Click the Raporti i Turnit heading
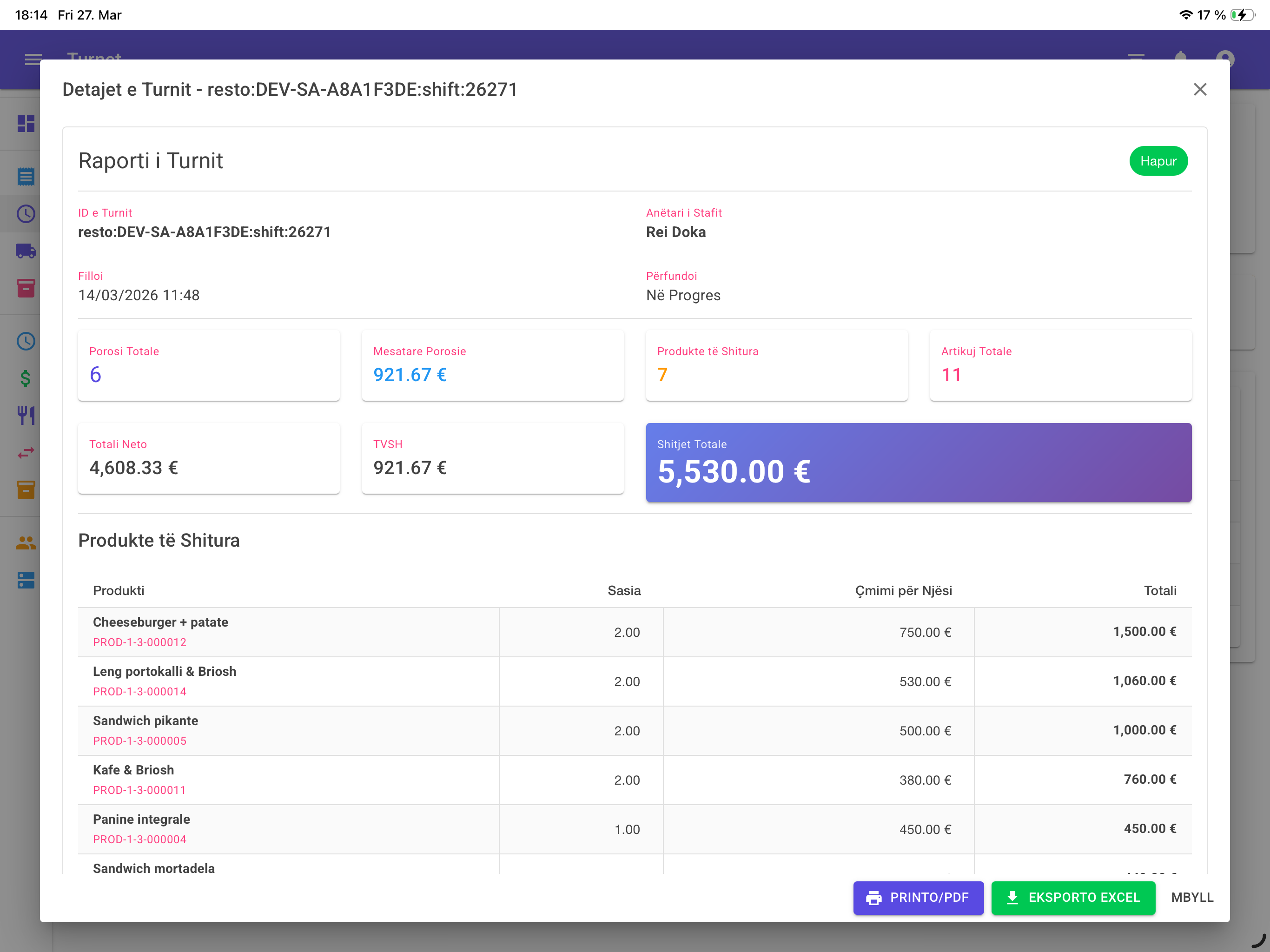 click(x=151, y=161)
